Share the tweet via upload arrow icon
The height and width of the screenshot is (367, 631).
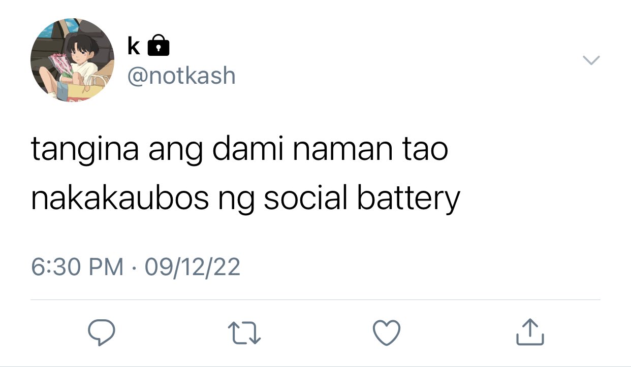click(530, 332)
